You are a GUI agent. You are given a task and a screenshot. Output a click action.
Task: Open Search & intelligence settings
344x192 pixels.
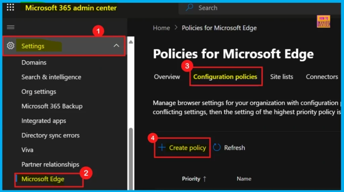51,77
